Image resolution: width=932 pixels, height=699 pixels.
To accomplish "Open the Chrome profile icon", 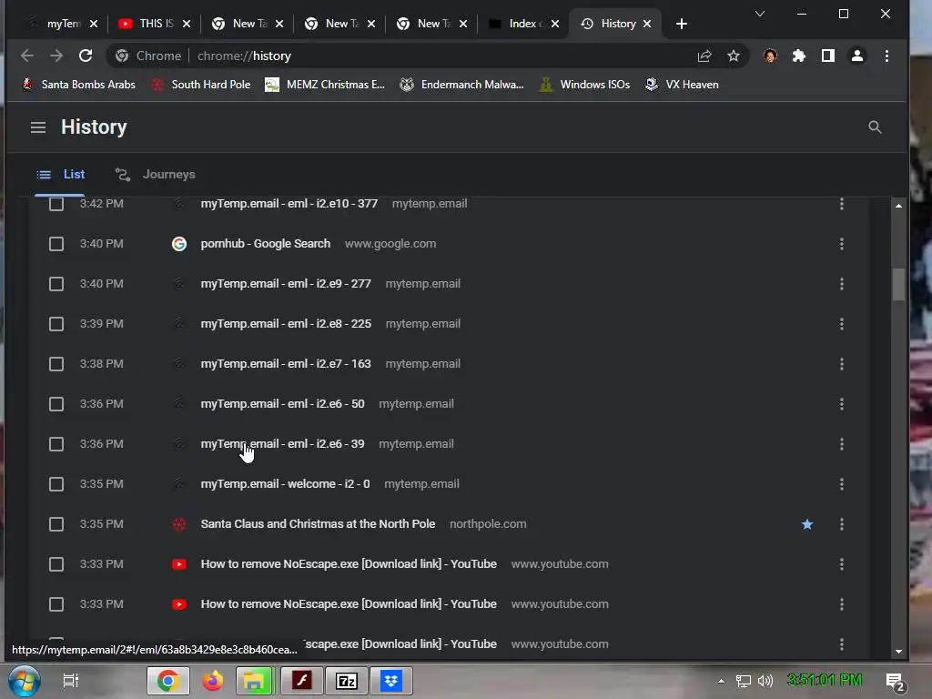I will [857, 56].
